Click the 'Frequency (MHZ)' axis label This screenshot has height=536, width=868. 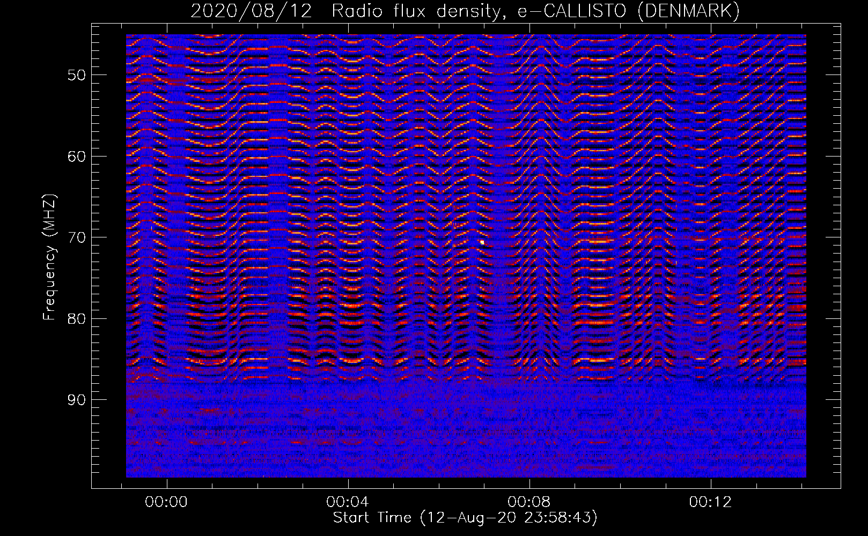pos(49,257)
